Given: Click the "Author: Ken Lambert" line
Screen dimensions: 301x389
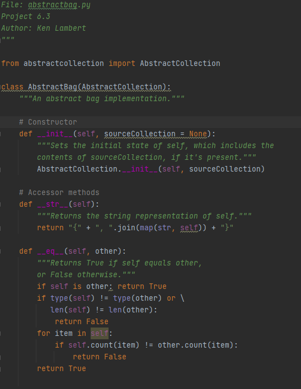Looking at the screenshot, I should pyautogui.click(x=44, y=28).
